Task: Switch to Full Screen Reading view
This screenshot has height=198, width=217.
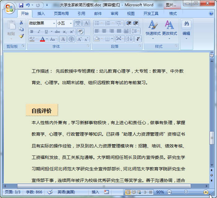Action: (134, 192)
